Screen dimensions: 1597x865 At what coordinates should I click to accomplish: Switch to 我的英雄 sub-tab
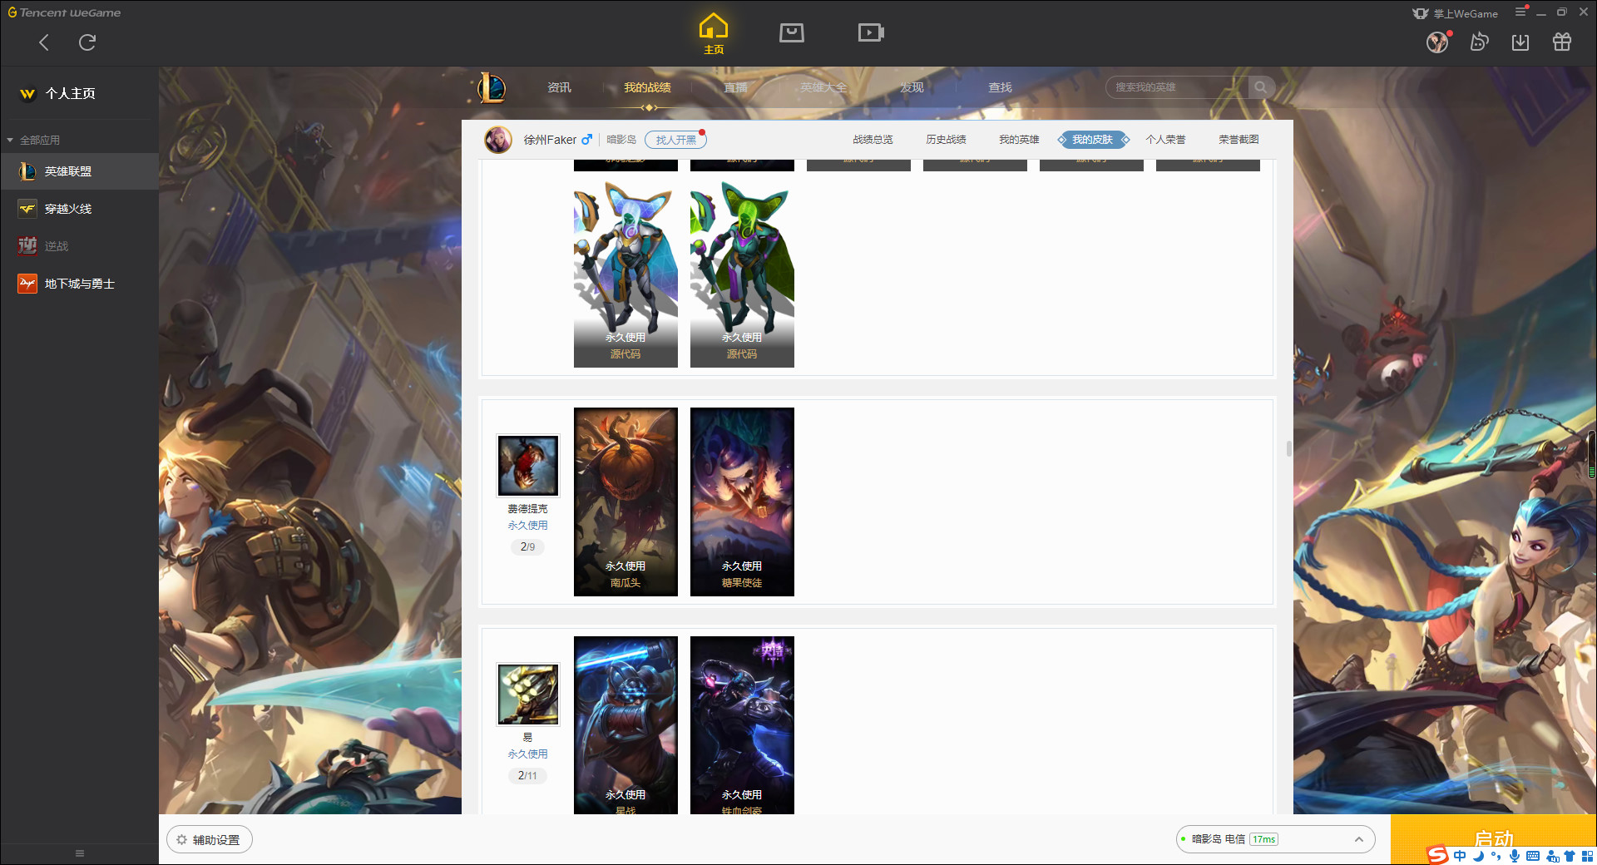tap(1019, 140)
